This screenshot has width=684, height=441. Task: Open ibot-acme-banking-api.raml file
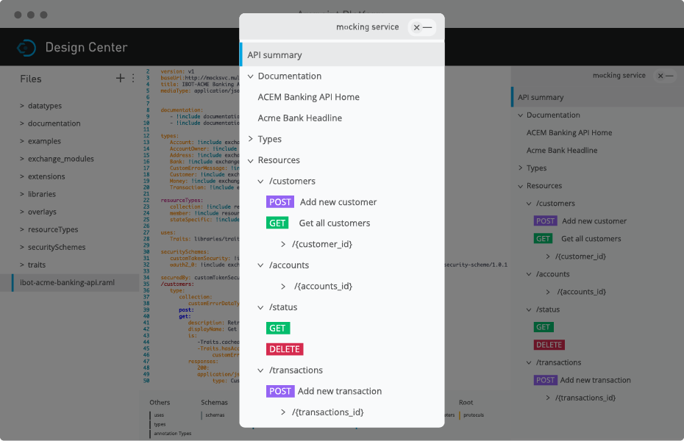click(x=70, y=282)
